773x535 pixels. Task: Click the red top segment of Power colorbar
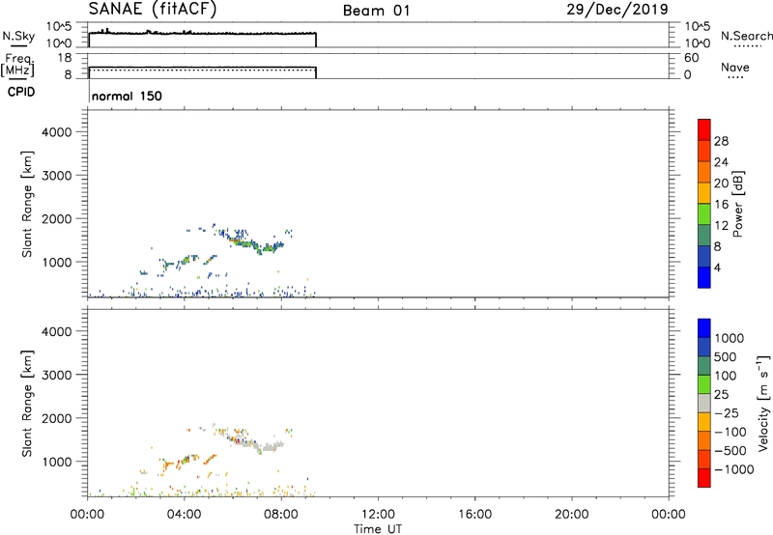704,129
